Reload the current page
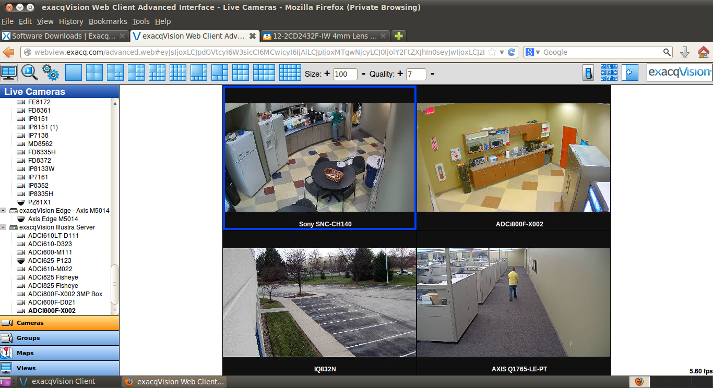713x388 pixels. click(512, 52)
